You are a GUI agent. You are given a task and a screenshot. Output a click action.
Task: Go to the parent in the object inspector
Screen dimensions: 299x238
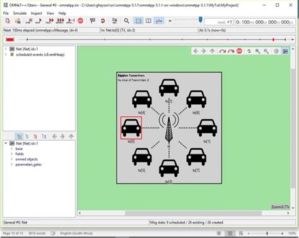pyautogui.click(x=71, y=136)
